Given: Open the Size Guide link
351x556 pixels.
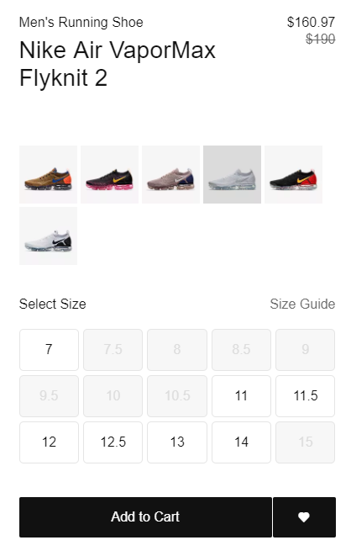Looking at the screenshot, I should pos(302,304).
